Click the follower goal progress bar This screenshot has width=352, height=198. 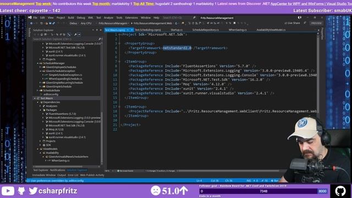263,191
